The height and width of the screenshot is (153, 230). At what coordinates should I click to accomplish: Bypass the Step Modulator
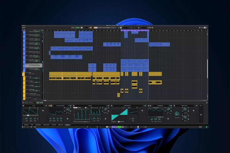112,106
